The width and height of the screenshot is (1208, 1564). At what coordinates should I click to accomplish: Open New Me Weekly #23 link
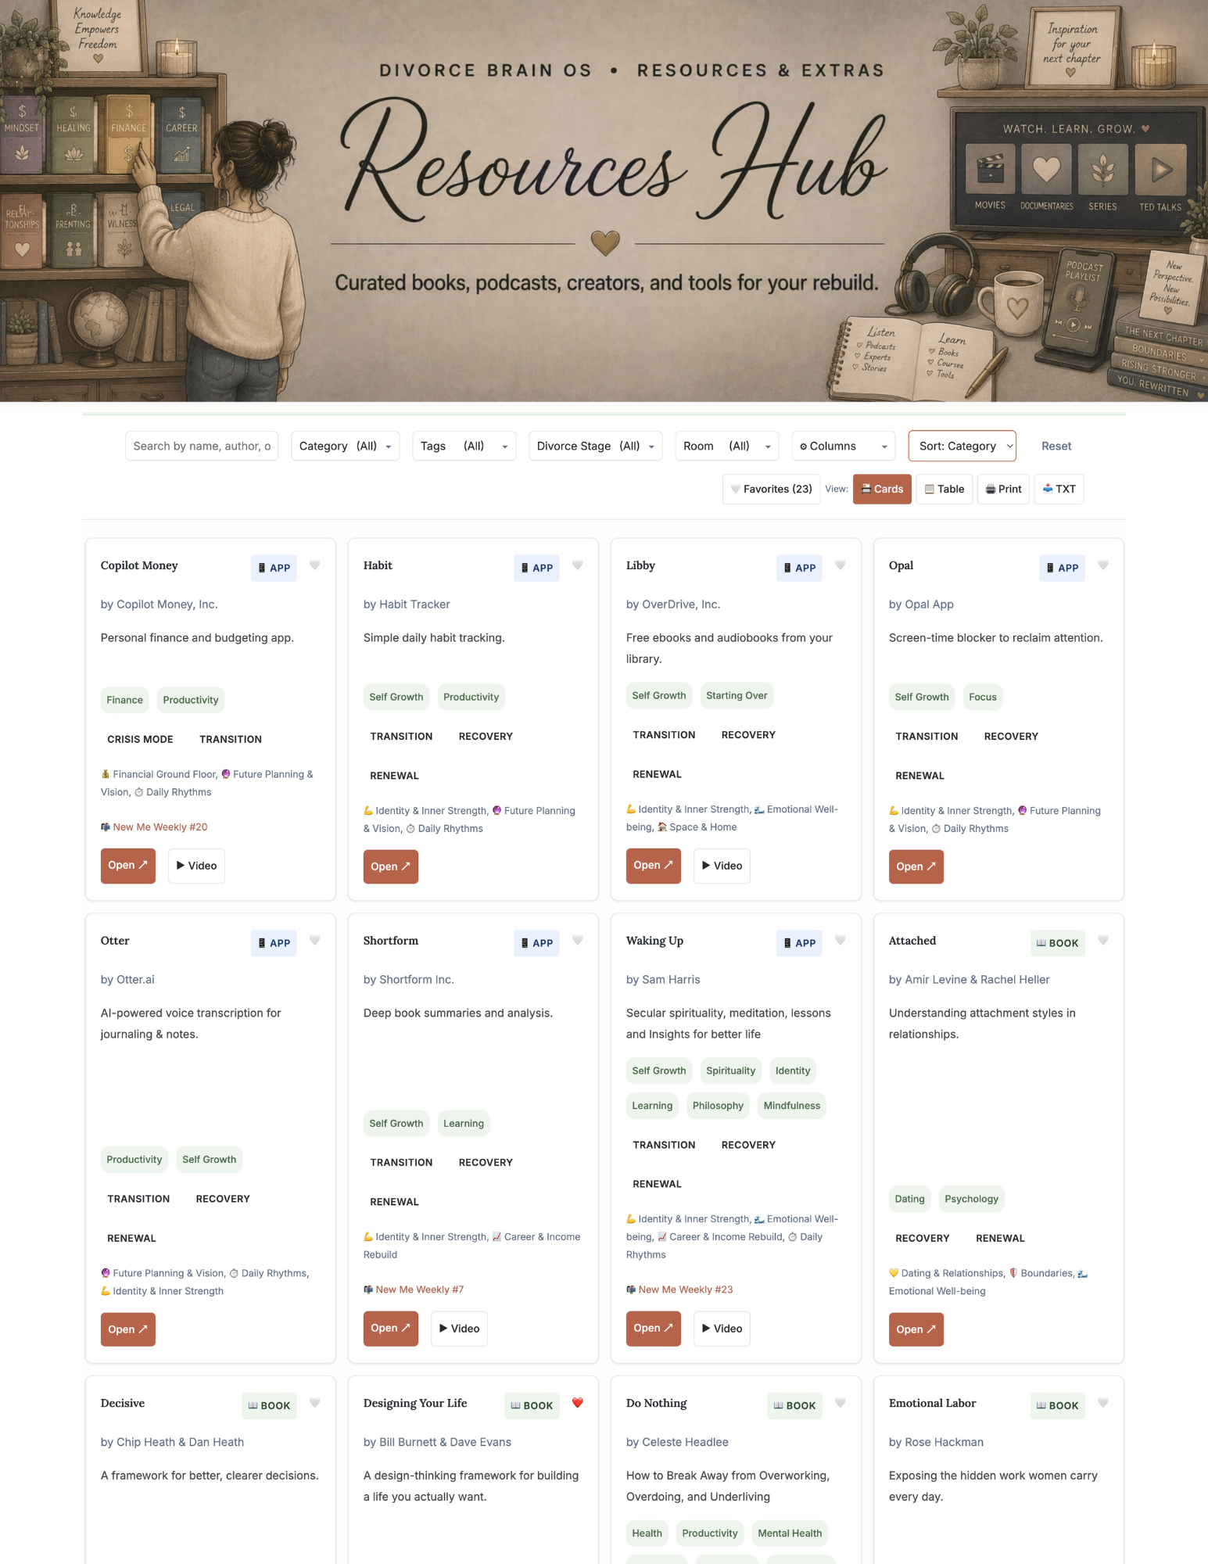(686, 1290)
